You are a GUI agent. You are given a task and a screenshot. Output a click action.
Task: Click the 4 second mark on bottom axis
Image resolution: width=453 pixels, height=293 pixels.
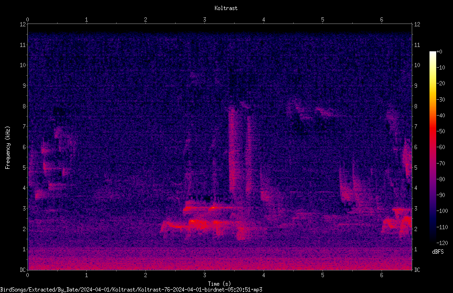coord(263,275)
